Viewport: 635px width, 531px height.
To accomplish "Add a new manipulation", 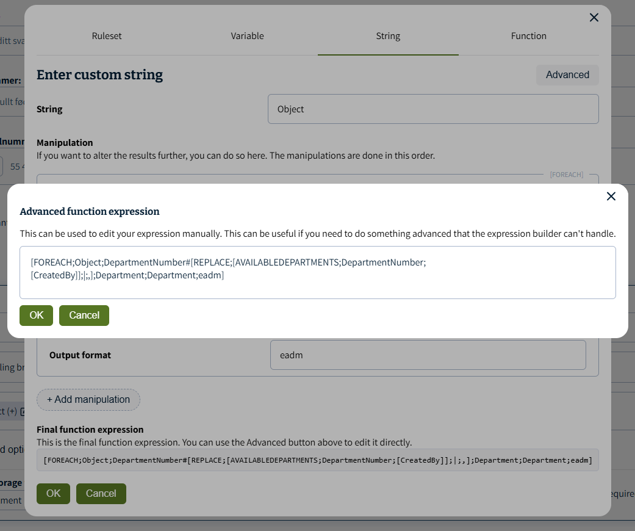I will (x=88, y=400).
